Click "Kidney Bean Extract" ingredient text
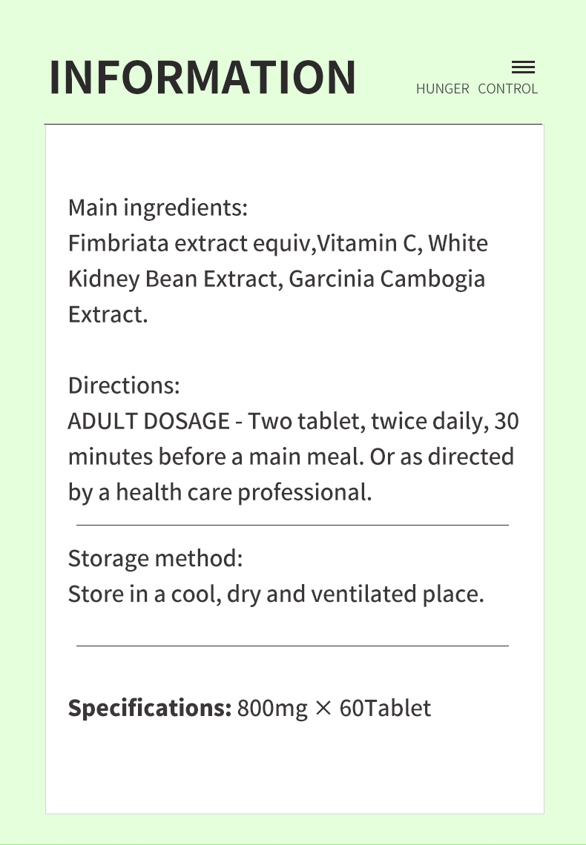586x845 pixels. tap(172, 279)
